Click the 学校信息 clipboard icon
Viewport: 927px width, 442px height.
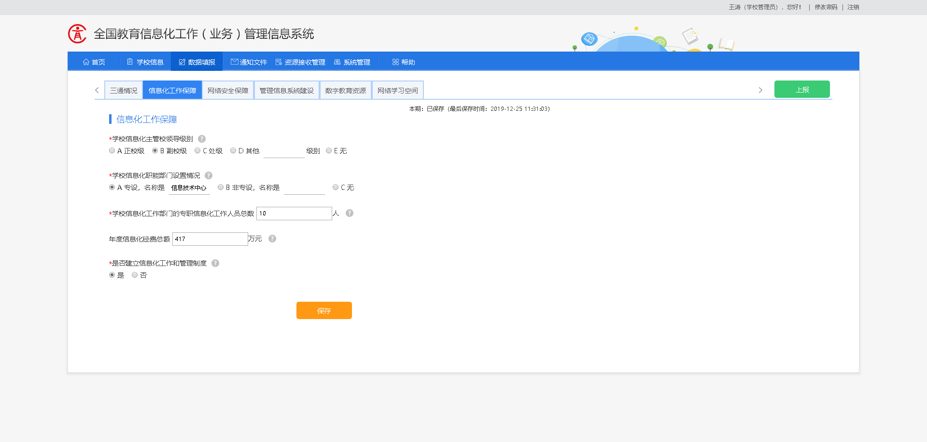tap(129, 61)
